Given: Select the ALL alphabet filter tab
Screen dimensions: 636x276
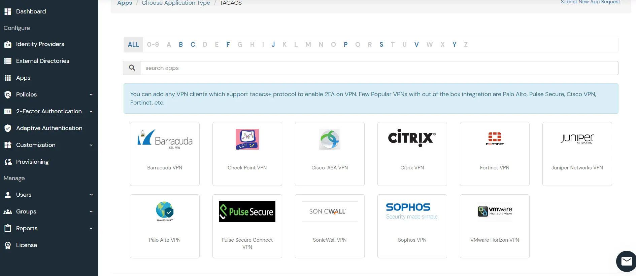Looking at the screenshot, I should coord(133,44).
